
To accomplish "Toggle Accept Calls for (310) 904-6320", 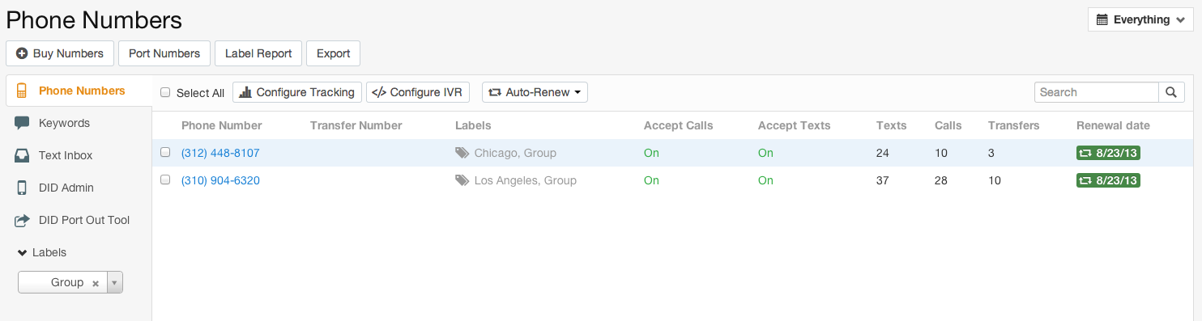I will point(651,180).
